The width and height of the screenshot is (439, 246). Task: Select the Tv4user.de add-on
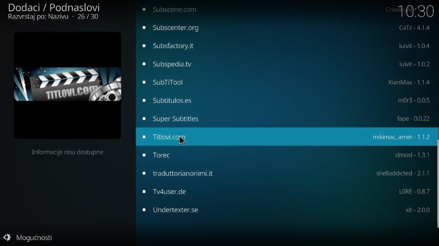click(287, 192)
